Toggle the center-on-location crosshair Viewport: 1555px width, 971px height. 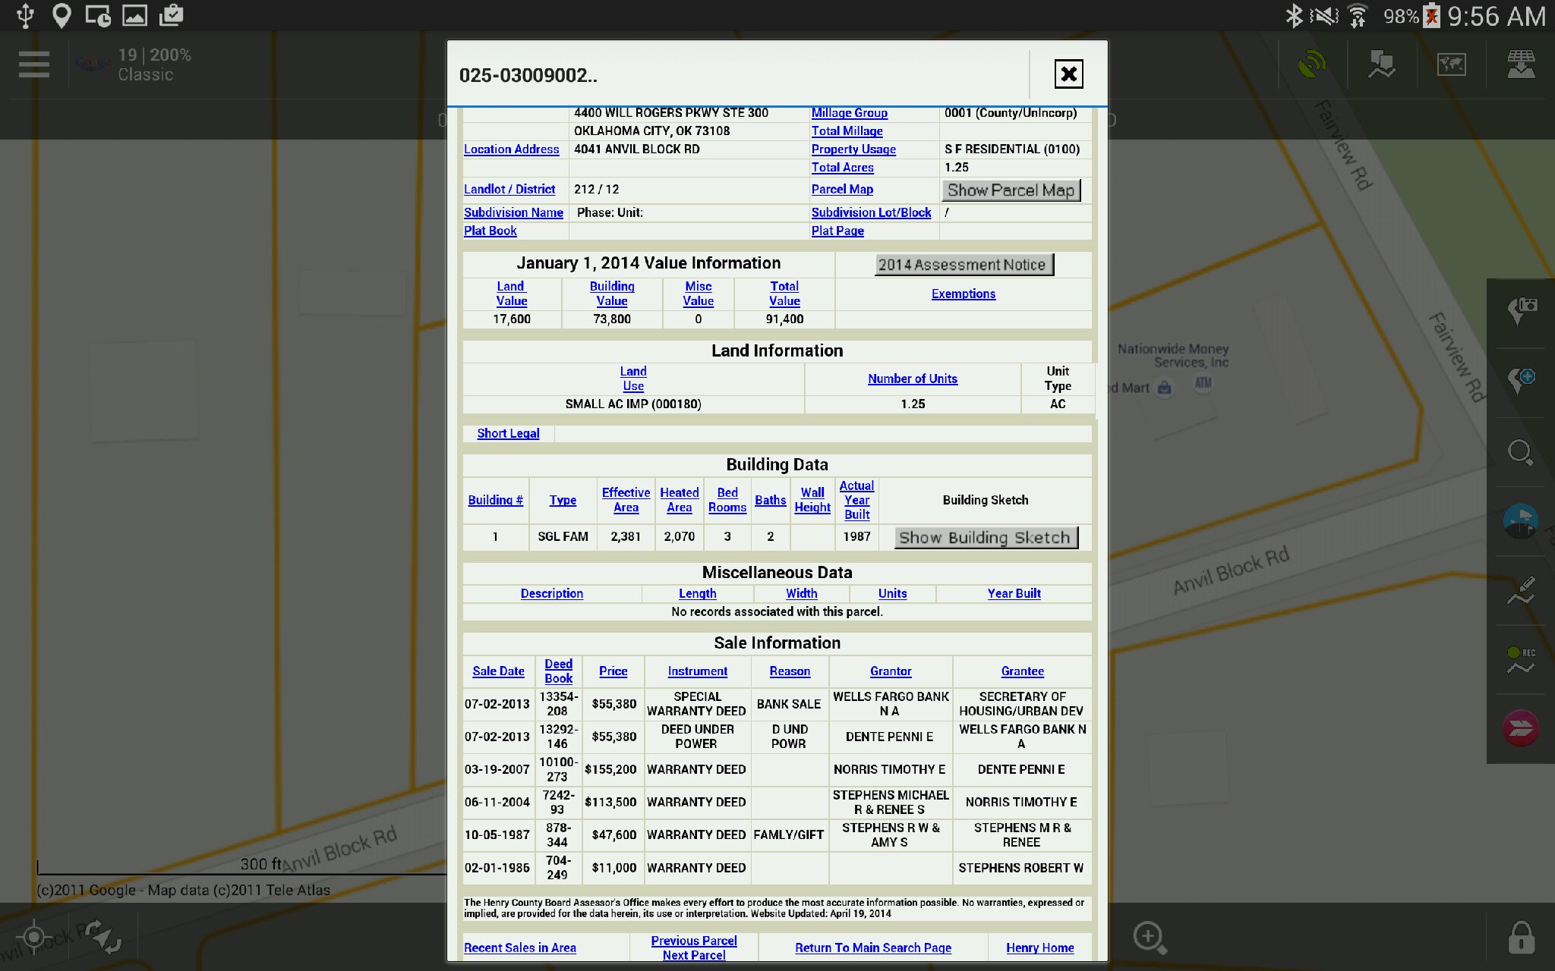pos(34,938)
